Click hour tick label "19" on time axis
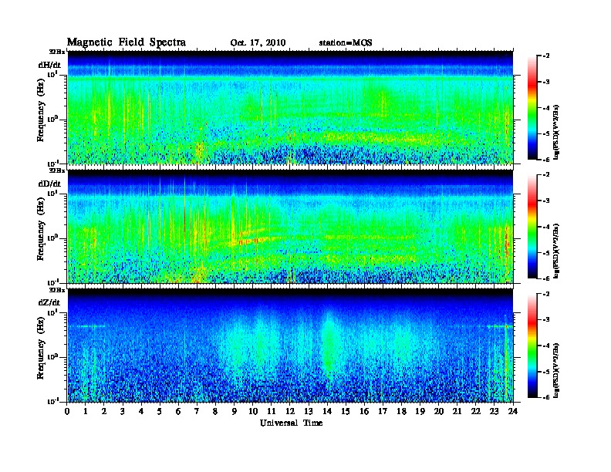The image size is (611, 472). tap(420, 412)
